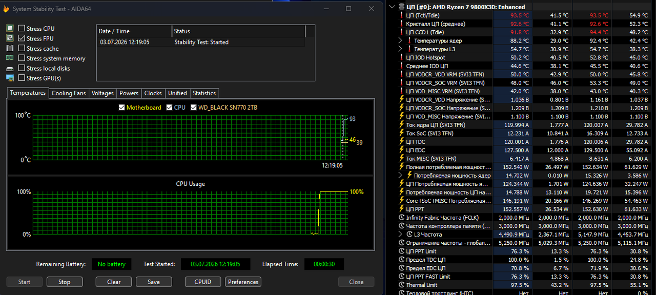Switch to the Temperatures tab
The height and width of the screenshot is (295, 656).
[x=28, y=93]
